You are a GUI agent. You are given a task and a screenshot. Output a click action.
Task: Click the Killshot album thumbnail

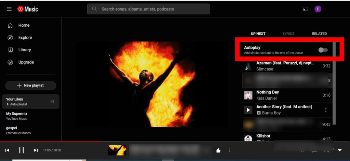point(248,138)
